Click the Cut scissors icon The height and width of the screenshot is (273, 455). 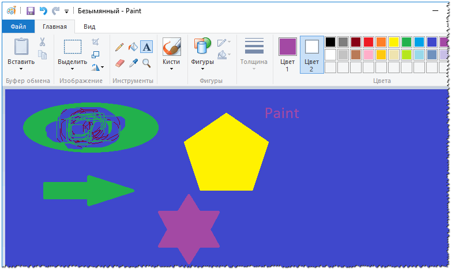[x=42, y=42]
